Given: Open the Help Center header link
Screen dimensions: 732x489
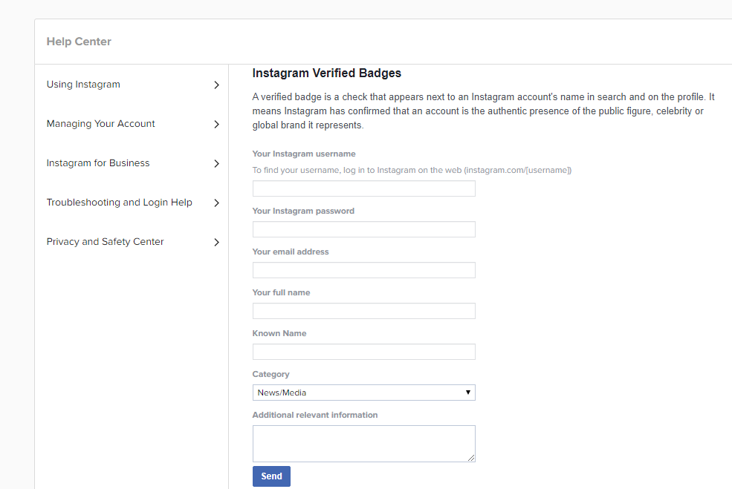Looking at the screenshot, I should [79, 42].
